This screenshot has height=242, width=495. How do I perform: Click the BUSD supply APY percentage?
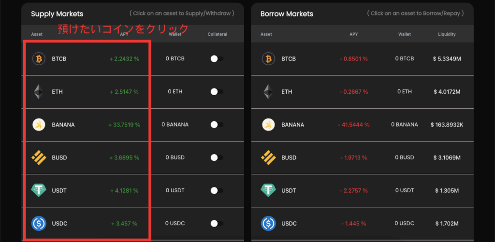pyautogui.click(x=124, y=157)
